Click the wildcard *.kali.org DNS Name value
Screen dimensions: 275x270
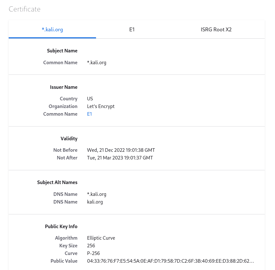(x=97, y=194)
